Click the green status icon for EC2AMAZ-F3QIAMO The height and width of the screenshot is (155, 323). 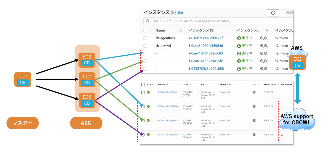[x=148, y=135]
